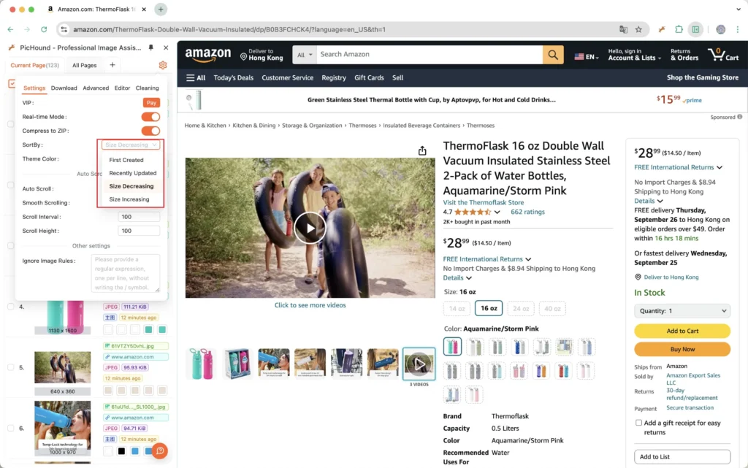Play the product video

coord(310,228)
